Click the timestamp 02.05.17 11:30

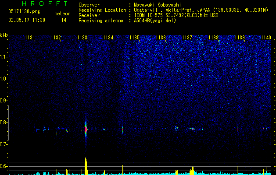(27, 20)
